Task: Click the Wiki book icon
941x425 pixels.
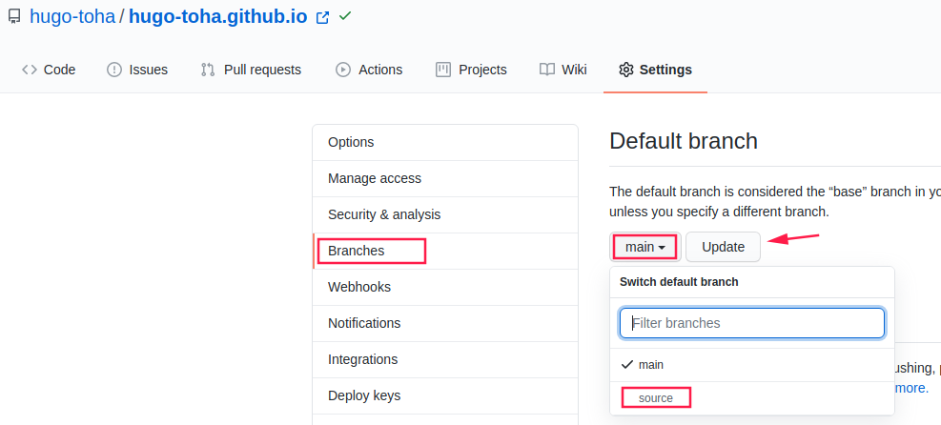Action: pos(546,70)
